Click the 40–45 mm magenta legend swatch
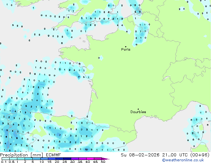211x163 pixels. 90,159
